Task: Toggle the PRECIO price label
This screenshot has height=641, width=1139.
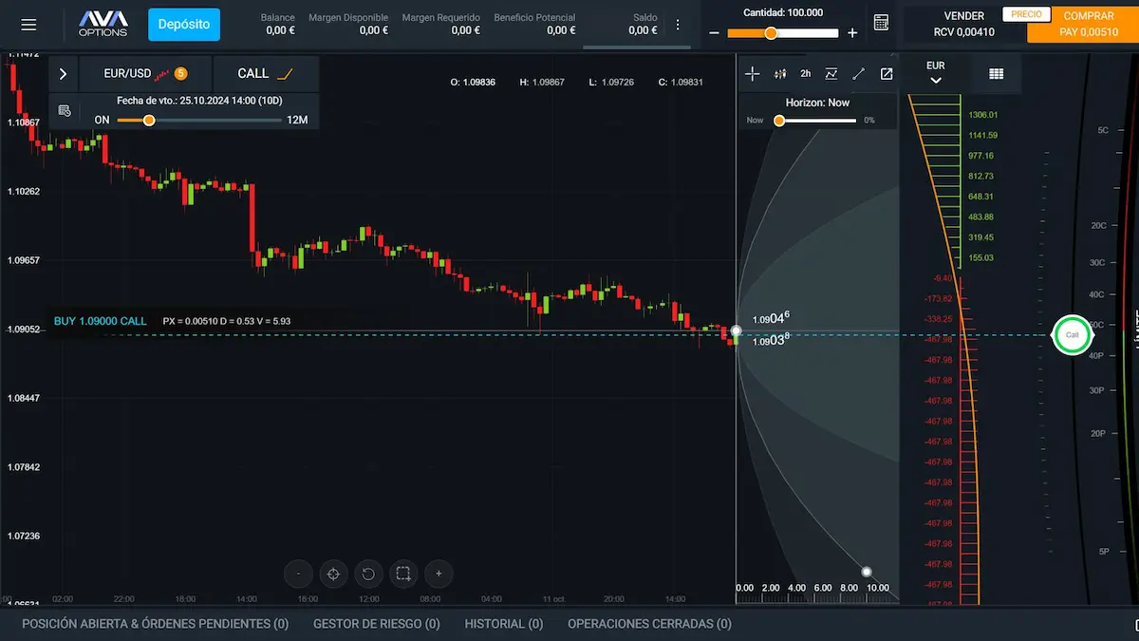Action: [x=1025, y=14]
